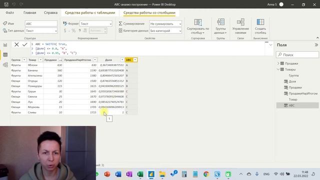Collapse the Товары table in Fields

[x=278, y=69]
